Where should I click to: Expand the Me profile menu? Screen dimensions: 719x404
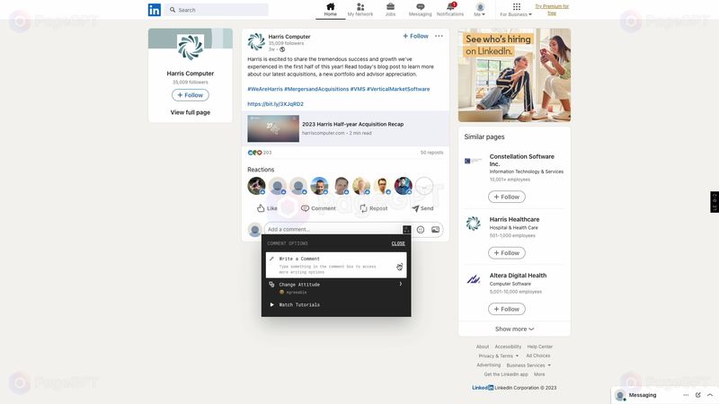(x=480, y=10)
